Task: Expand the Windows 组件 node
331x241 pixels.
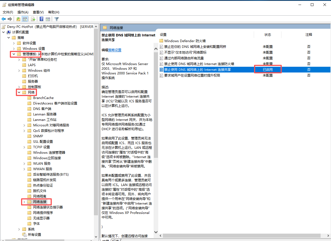Action: 19,70
